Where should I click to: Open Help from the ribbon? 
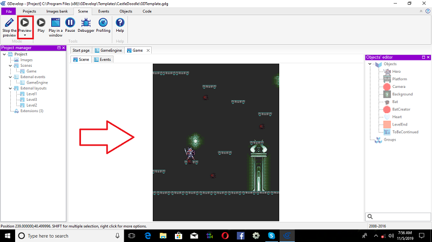coord(120,25)
